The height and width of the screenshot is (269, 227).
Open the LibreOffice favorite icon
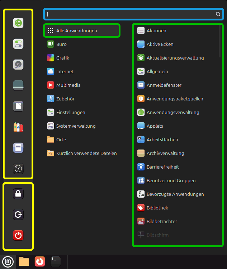(x=18, y=106)
